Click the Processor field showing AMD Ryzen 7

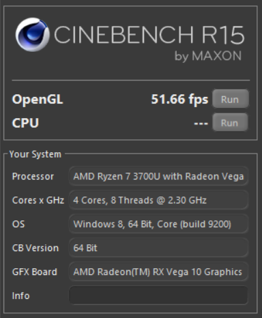(158, 177)
